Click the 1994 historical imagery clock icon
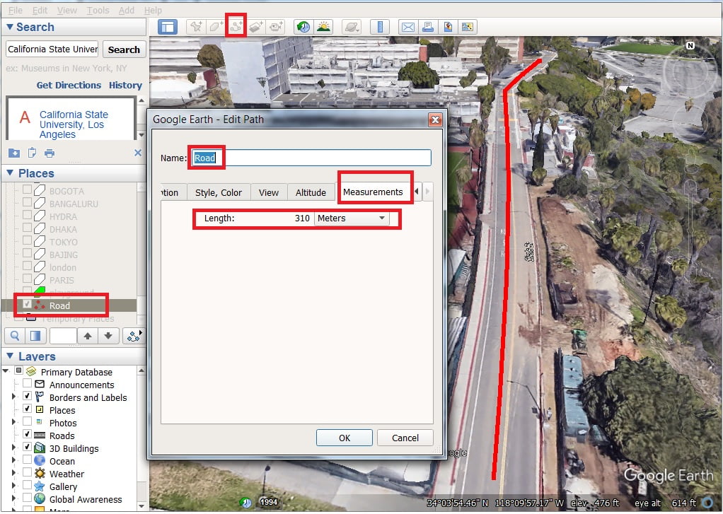The image size is (723, 514). [x=246, y=503]
